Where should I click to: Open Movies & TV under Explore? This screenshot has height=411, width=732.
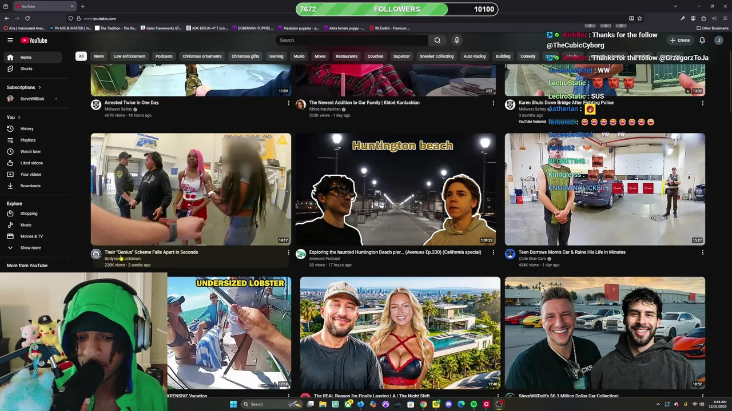[x=31, y=236]
